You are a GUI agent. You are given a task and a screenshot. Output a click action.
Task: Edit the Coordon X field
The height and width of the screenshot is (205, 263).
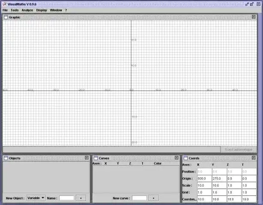pyautogui.click(x=204, y=199)
